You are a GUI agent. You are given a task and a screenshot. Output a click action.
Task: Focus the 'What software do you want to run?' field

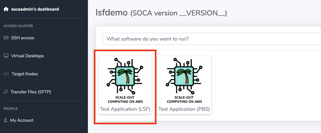coord(210,39)
